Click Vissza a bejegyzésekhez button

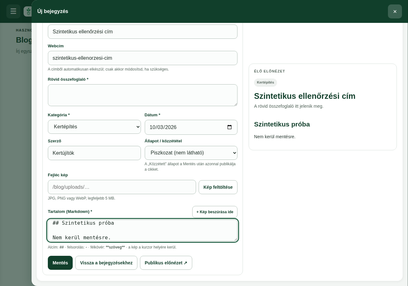106,263
